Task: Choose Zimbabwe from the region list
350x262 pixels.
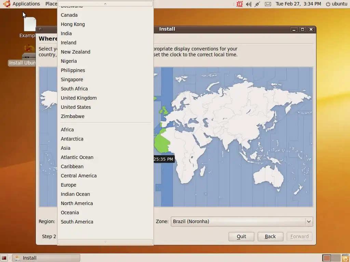Action: tap(105, 116)
